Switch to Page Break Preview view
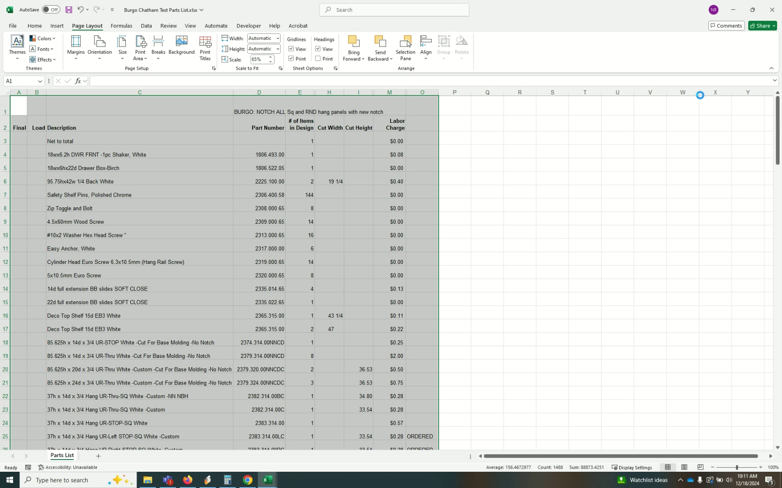This screenshot has height=488, width=782. (700, 467)
